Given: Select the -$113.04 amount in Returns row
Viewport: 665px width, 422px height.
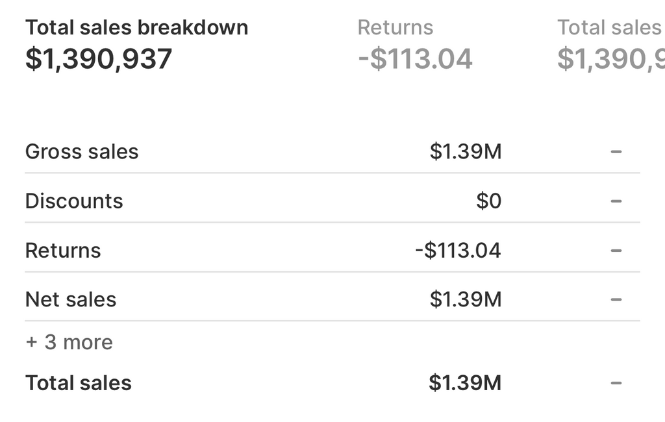Looking at the screenshot, I should pos(458,251).
